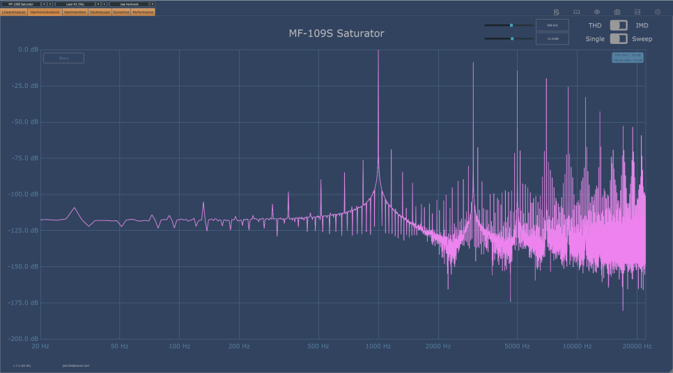Take a snapshot with the camera icon
The width and height of the screenshot is (673, 373).
pos(617,12)
